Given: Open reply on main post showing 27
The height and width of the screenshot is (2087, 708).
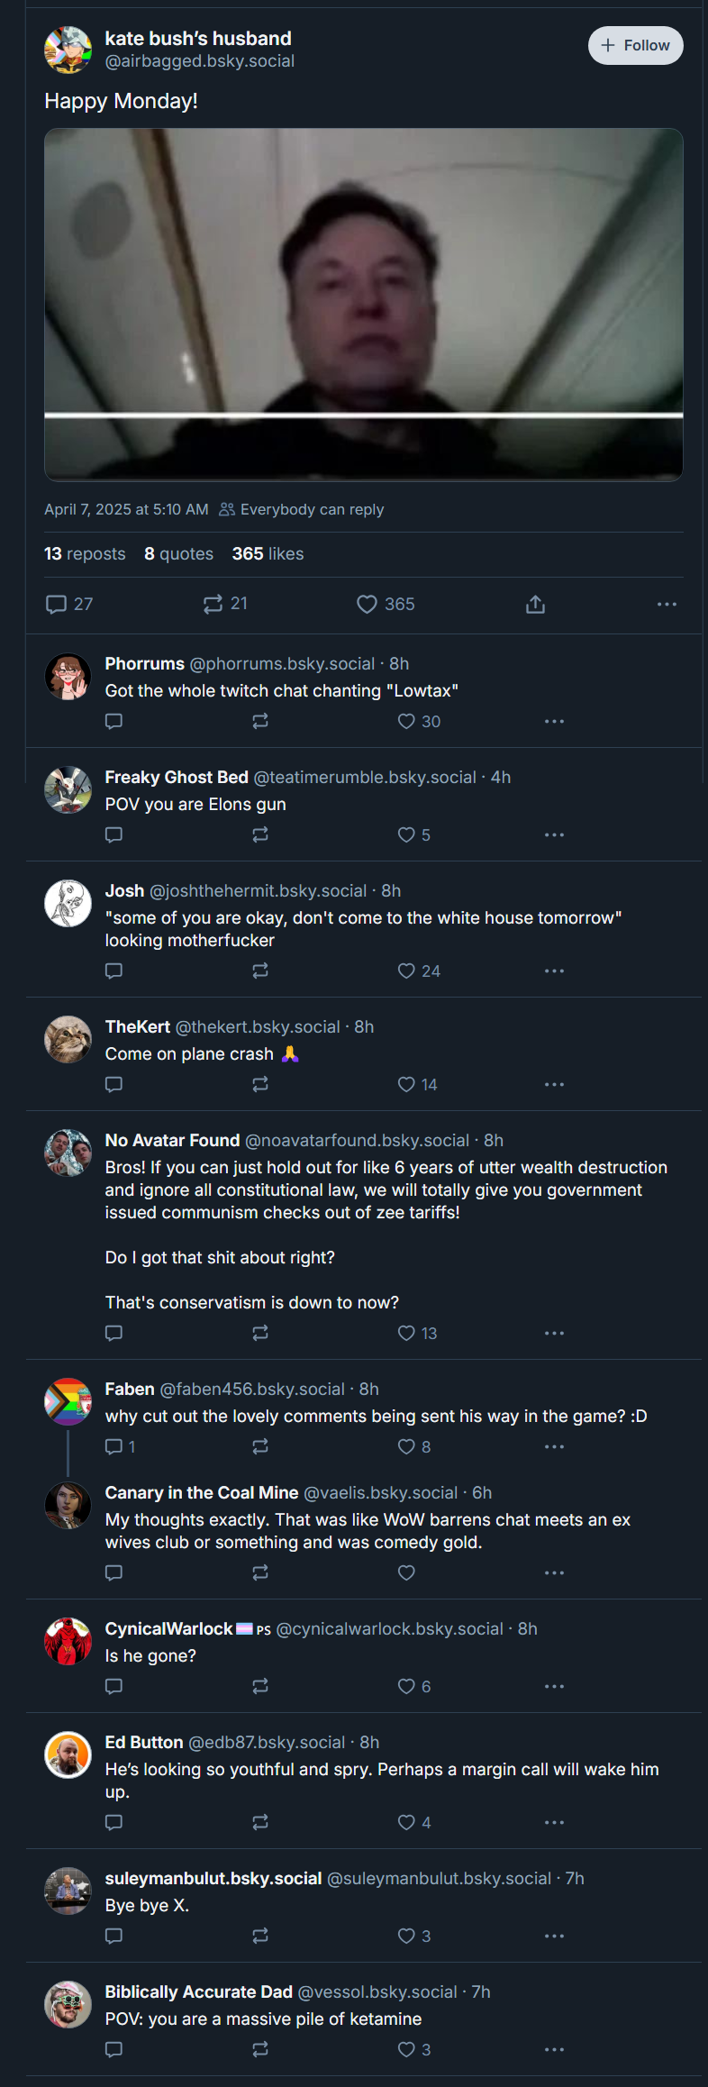Looking at the screenshot, I should pos(69,604).
